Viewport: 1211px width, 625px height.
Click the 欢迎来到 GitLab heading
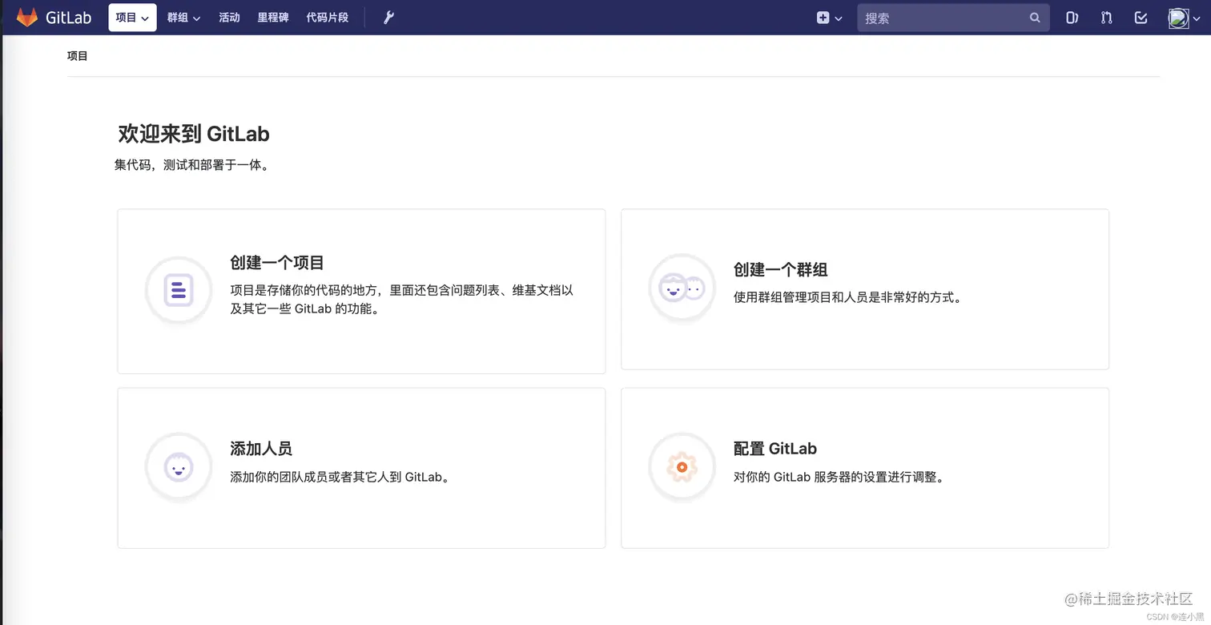(x=194, y=133)
